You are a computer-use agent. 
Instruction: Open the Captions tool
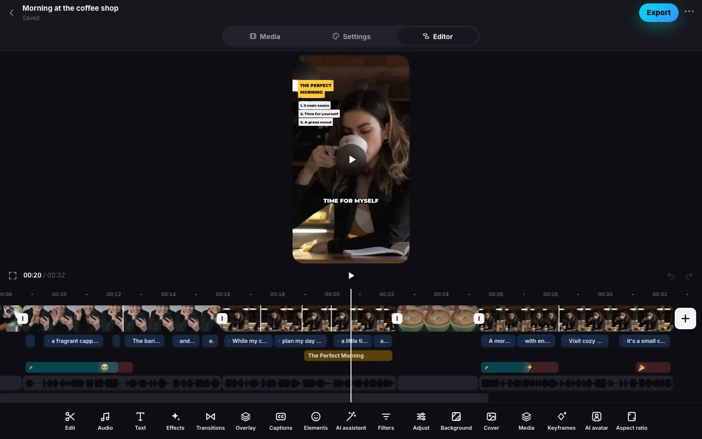(281, 421)
